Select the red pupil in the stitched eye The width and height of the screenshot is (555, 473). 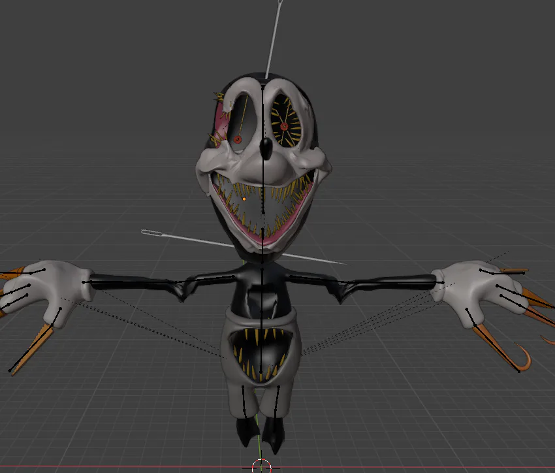284,126
